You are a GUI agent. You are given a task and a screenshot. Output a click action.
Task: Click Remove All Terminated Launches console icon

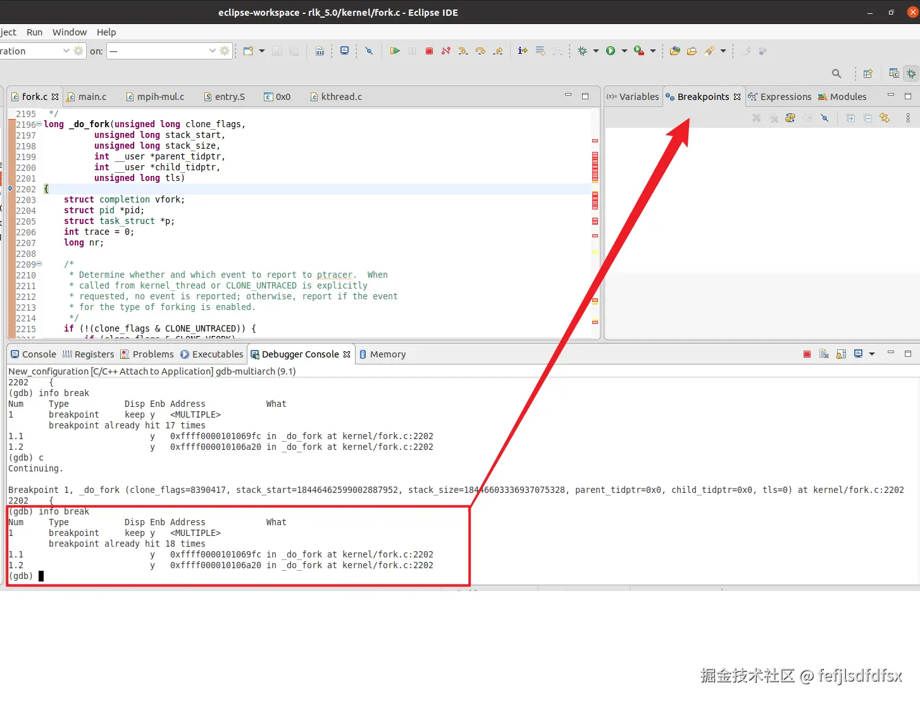[x=824, y=354]
